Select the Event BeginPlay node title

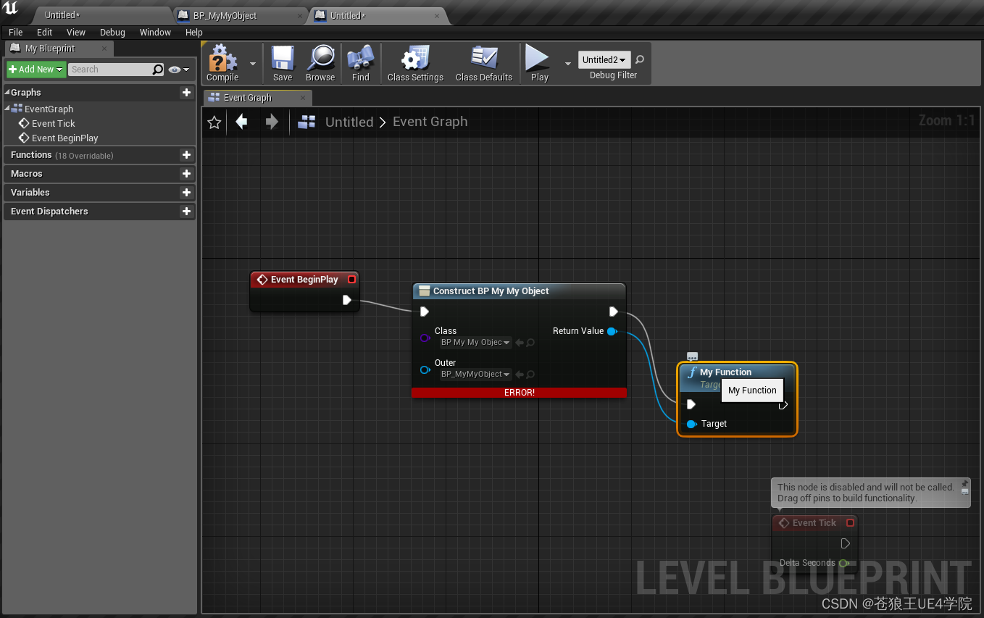(x=304, y=280)
